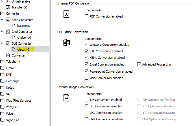
Task: Open the Print/OCR folder
Action: [x=13, y=107]
